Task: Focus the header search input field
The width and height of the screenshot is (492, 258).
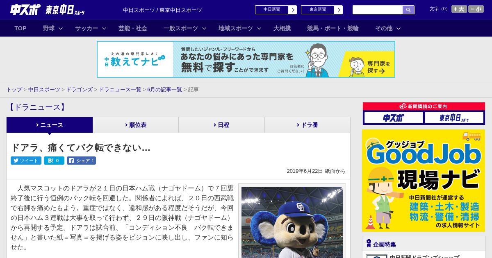Action: [378, 10]
